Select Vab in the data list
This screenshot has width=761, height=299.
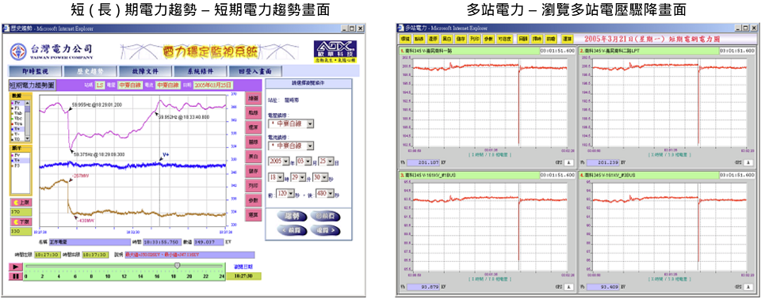point(18,112)
